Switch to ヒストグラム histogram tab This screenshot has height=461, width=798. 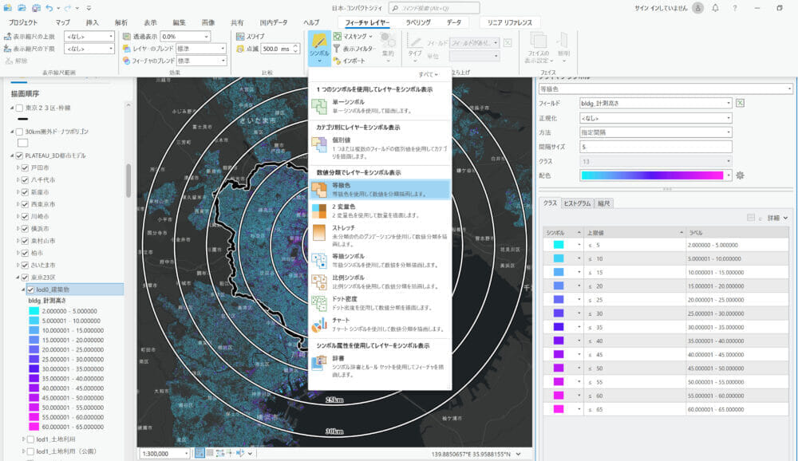(x=577, y=203)
